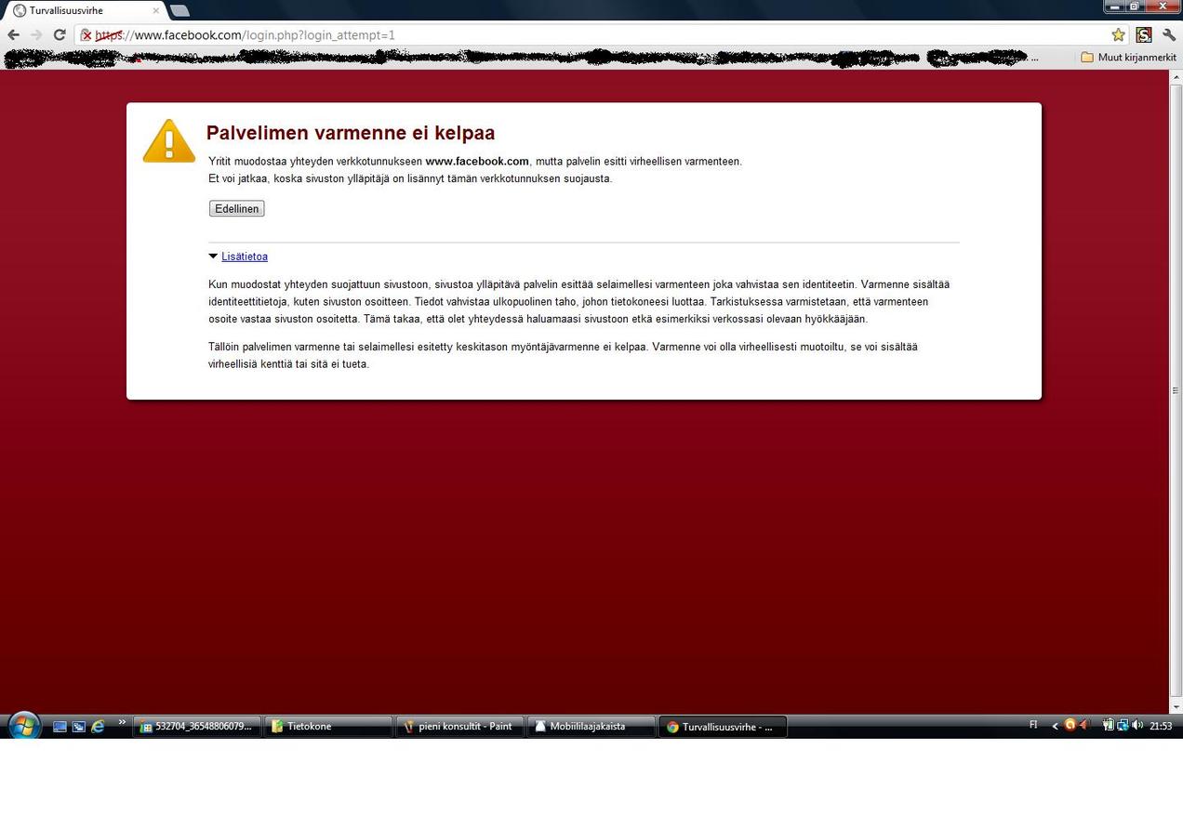Click the extension icon beside the star
Image resolution: width=1183 pixels, height=815 pixels.
click(1144, 35)
